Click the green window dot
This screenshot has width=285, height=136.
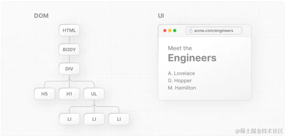click(x=175, y=31)
